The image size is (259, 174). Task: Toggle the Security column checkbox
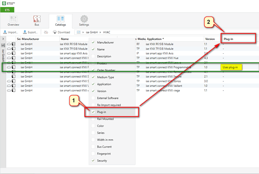click(x=93, y=161)
